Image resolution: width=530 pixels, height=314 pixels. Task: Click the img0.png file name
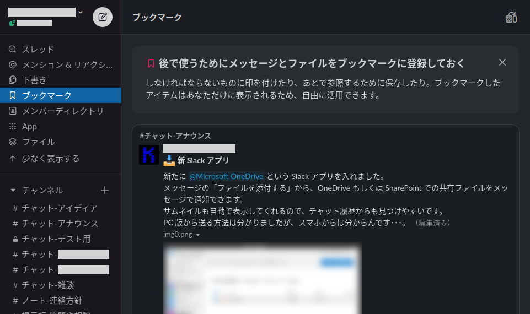[178, 234]
